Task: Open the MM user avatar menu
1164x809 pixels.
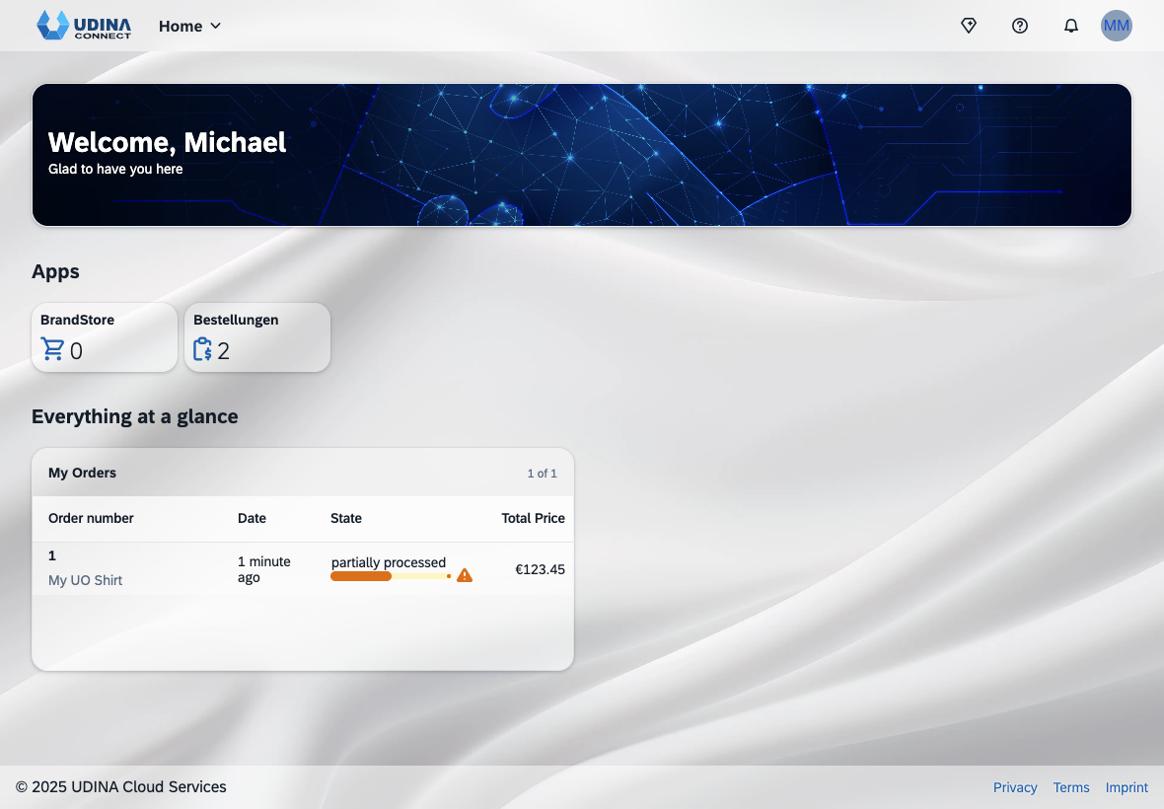Action: 1117,26
